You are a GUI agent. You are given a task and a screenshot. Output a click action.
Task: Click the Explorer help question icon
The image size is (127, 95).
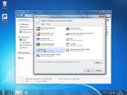point(108,20)
